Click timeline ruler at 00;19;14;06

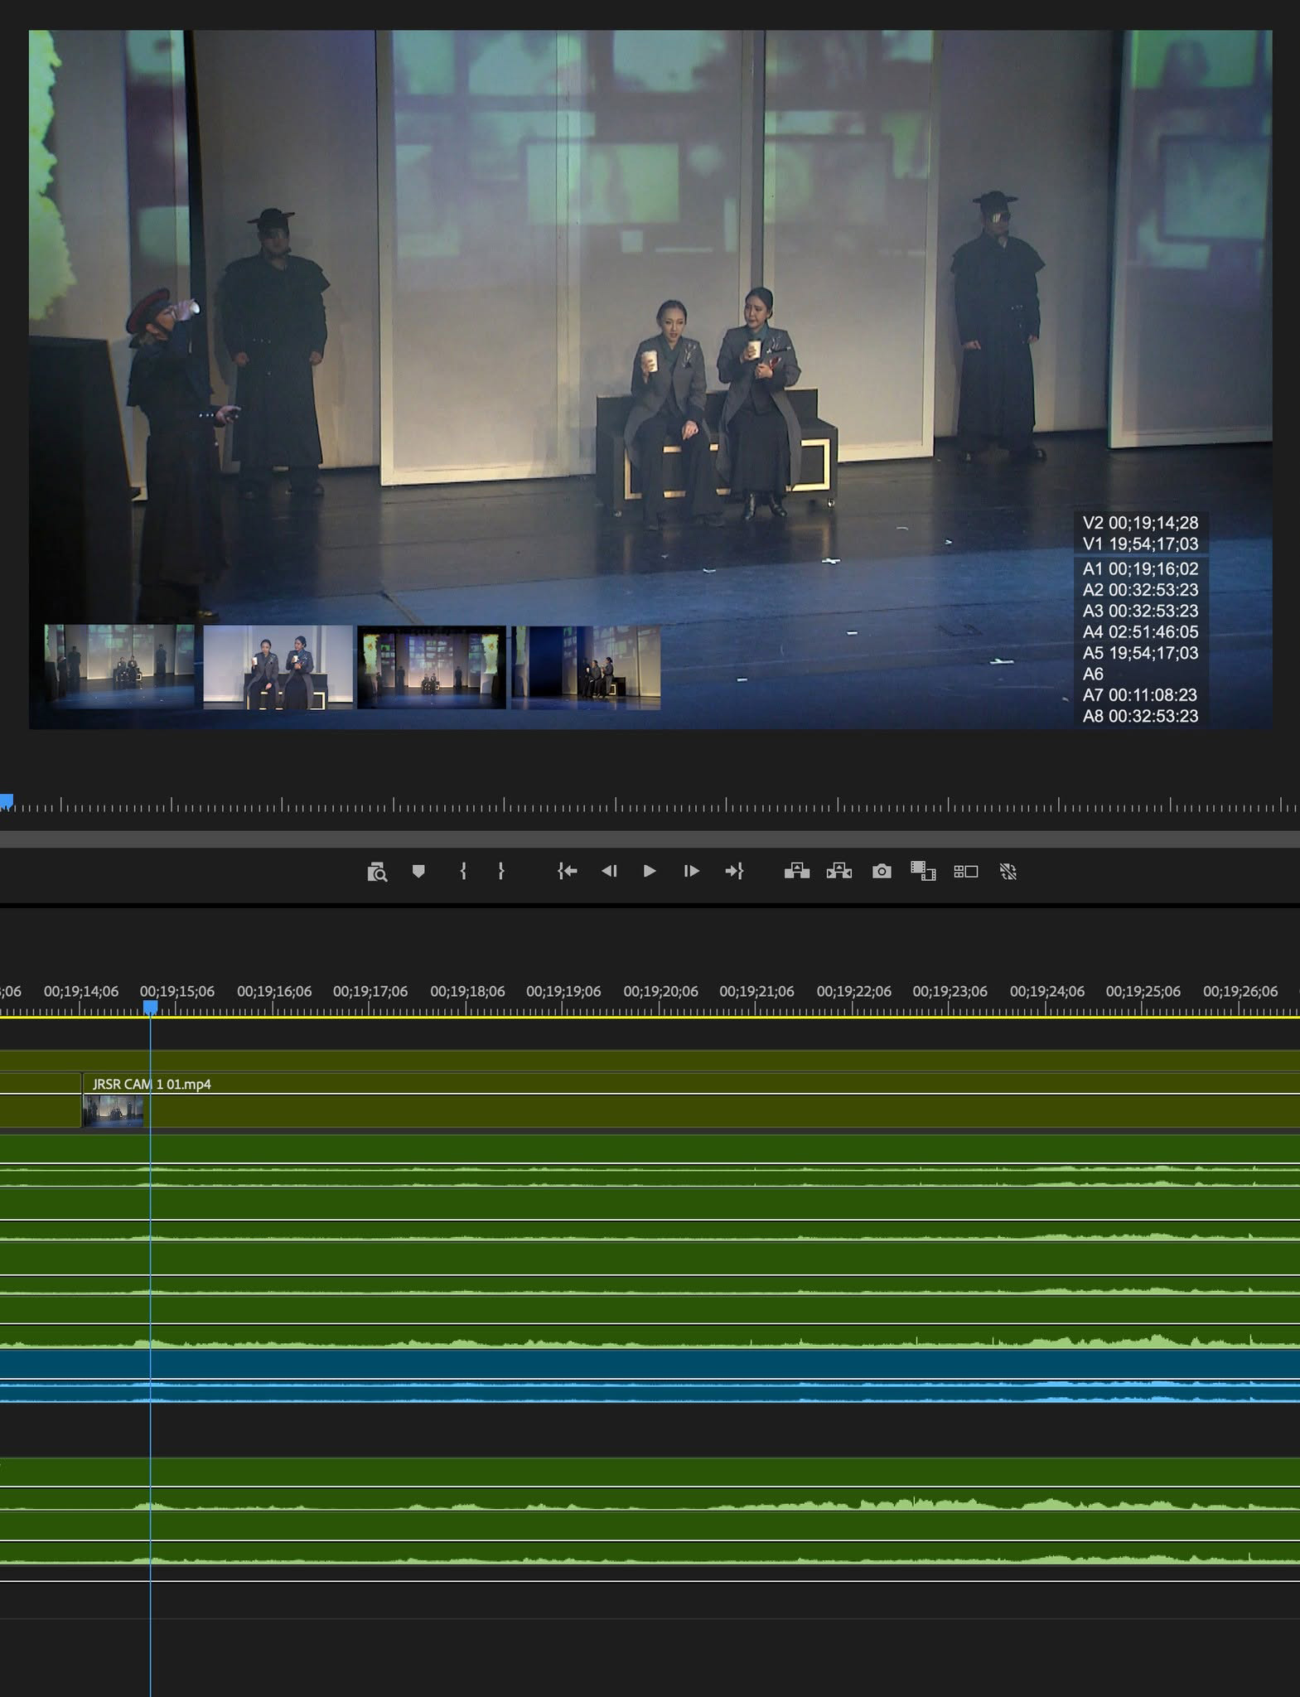81,991
